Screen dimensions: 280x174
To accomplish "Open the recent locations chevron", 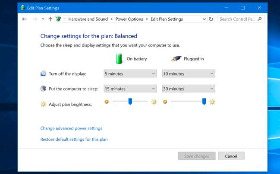I will pyautogui.click(x=43, y=19).
